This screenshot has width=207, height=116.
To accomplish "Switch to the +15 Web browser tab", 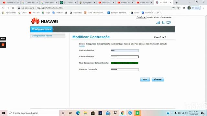I will (68, 3).
